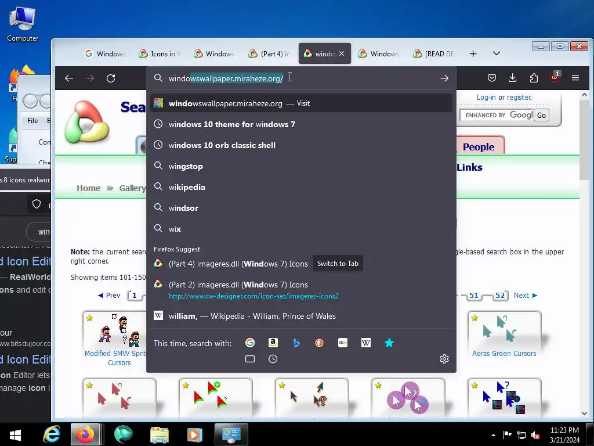Search bookmarks with the star icon
Screen dimensions: 594x446
coord(389,343)
